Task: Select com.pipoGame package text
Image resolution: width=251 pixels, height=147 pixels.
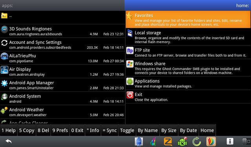Action: pos(21,61)
